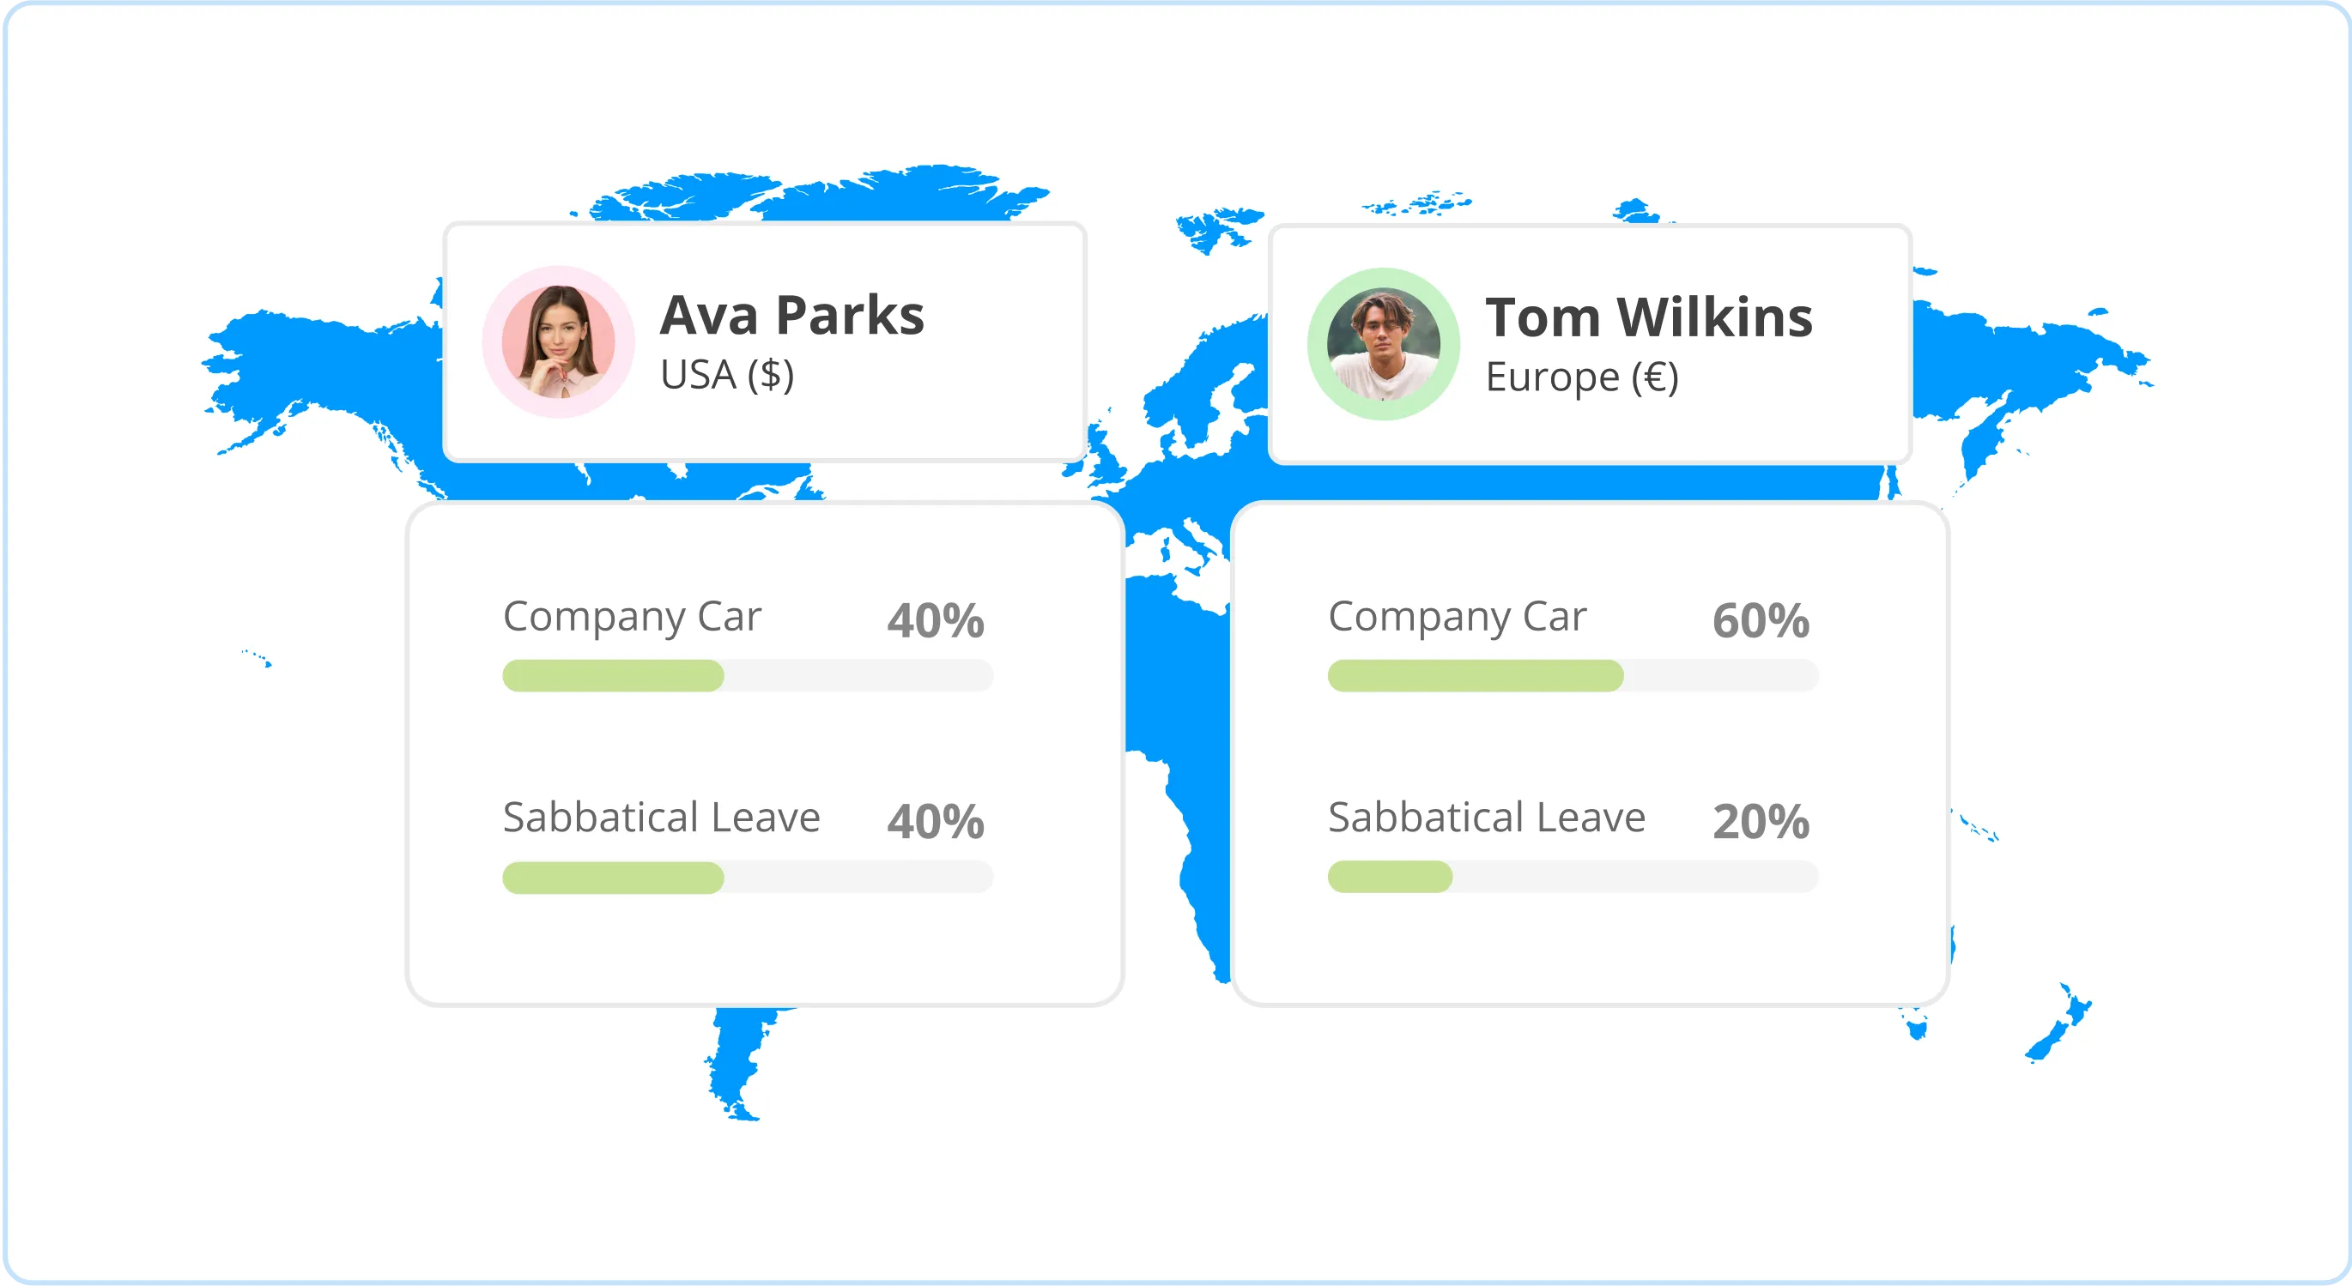Click Tom's Company Car label
The height and width of the screenshot is (1286, 2352).
(x=1458, y=618)
